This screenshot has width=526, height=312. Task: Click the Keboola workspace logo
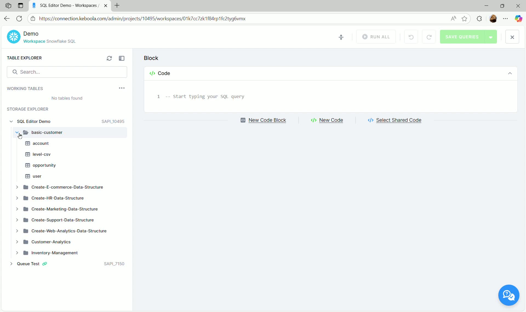click(x=13, y=36)
